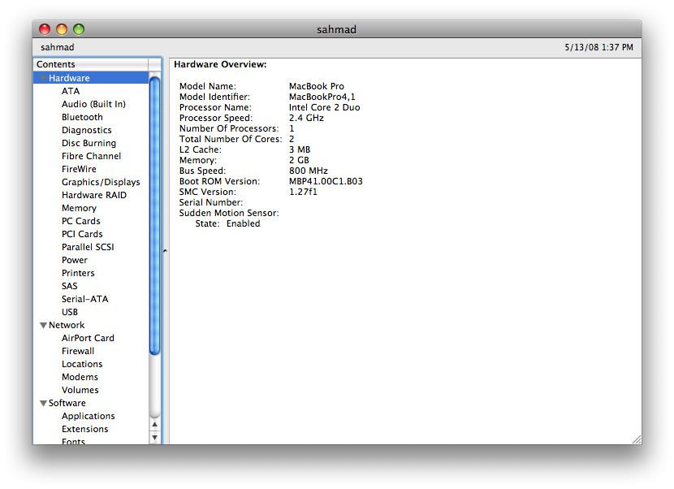
Task: Collapse the Software disclosure triangle
Action: tap(43, 404)
